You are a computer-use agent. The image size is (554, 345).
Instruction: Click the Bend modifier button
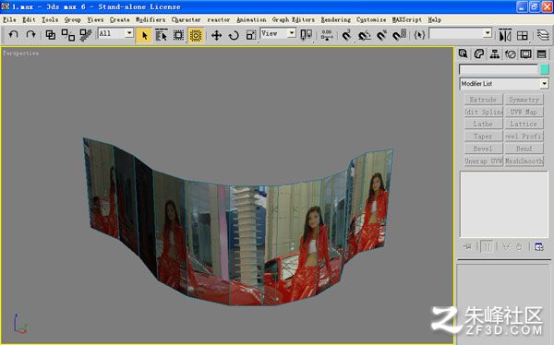(524, 149)
